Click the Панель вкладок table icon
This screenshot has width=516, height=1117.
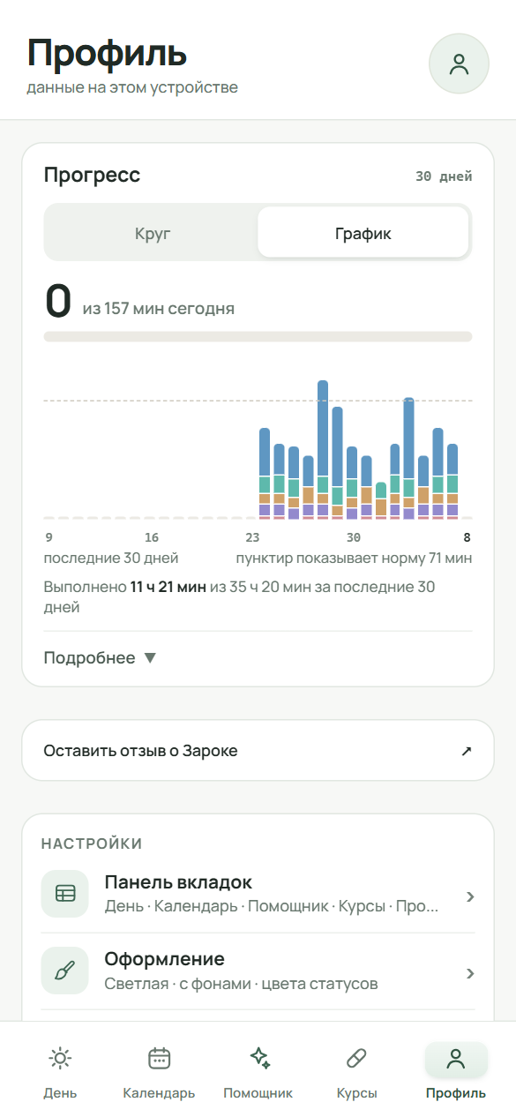(65, 894)
